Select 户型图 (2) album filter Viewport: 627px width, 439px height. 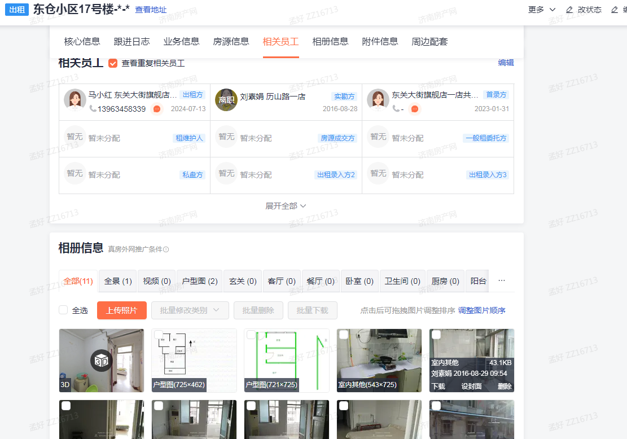[x=200, y=281]
